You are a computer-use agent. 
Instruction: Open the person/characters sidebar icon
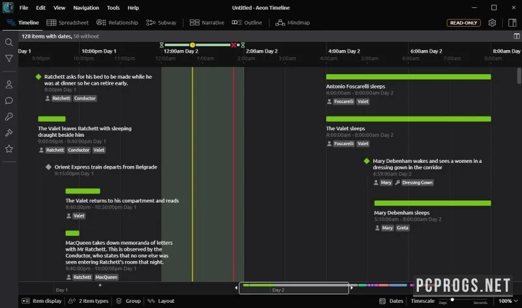coord(9,85)
